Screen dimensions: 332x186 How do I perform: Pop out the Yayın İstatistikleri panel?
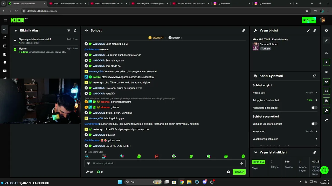[315, 152]
